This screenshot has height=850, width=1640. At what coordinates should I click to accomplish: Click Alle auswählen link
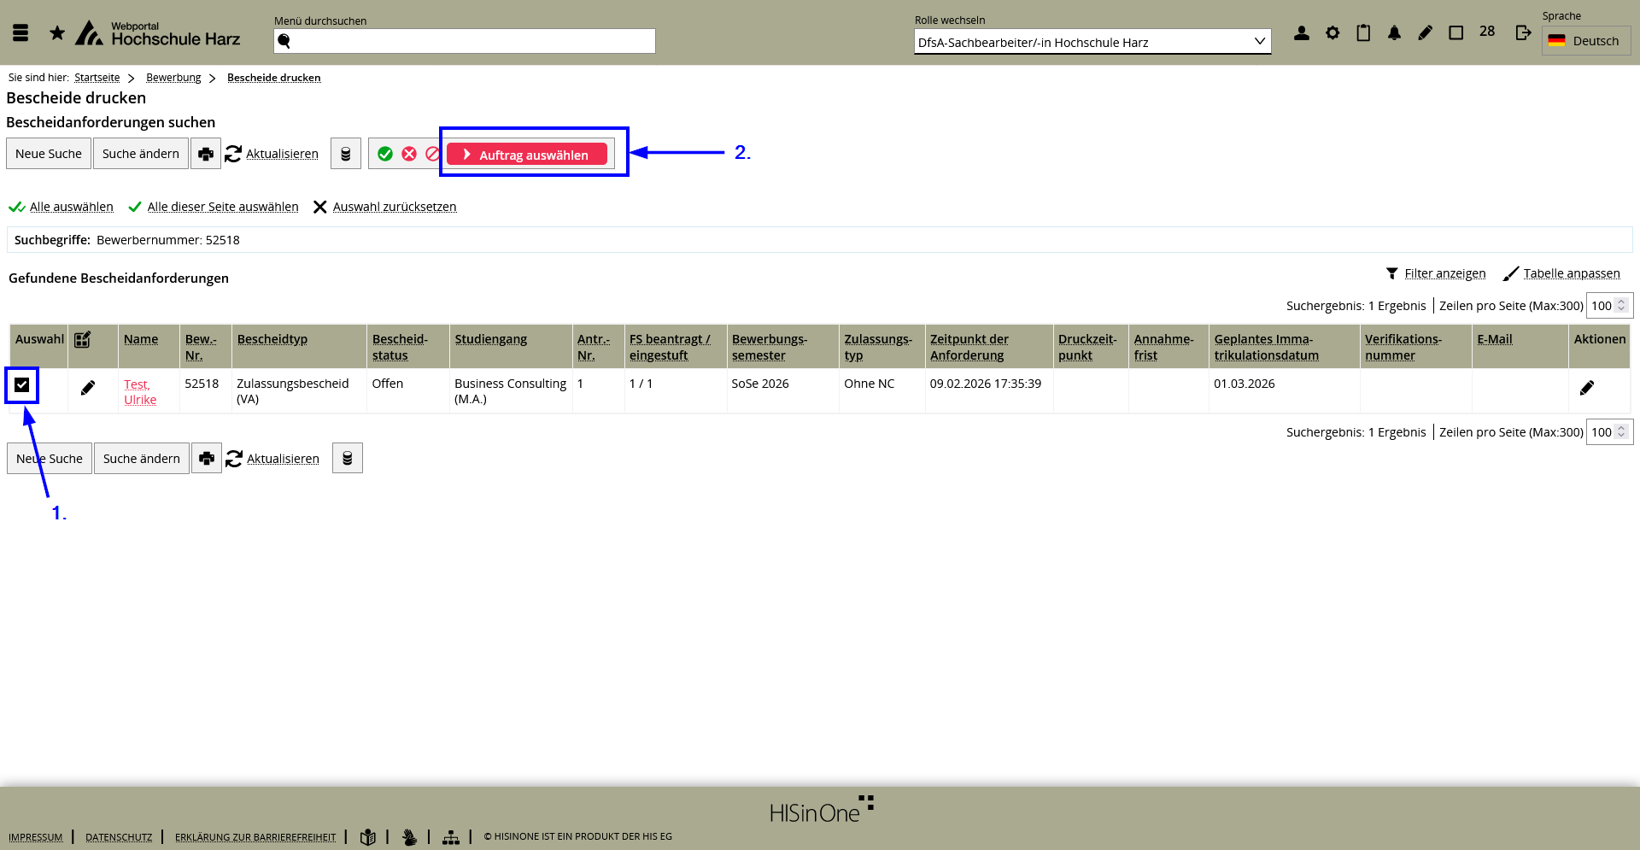pyautogui.click(x=71, y=207)
